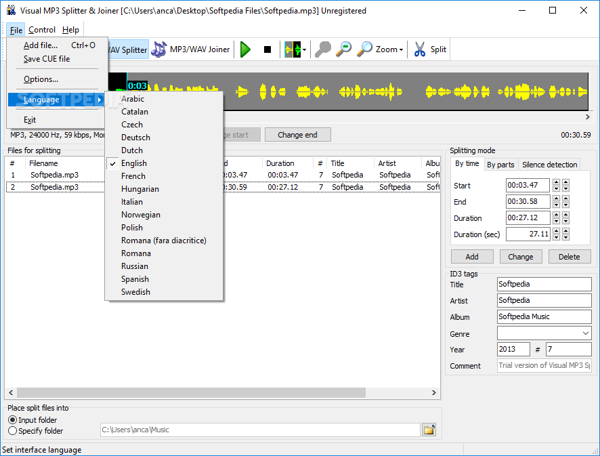Click the Add split button
600x456 pixels.
pyautogui.click(x=472, y=257)
